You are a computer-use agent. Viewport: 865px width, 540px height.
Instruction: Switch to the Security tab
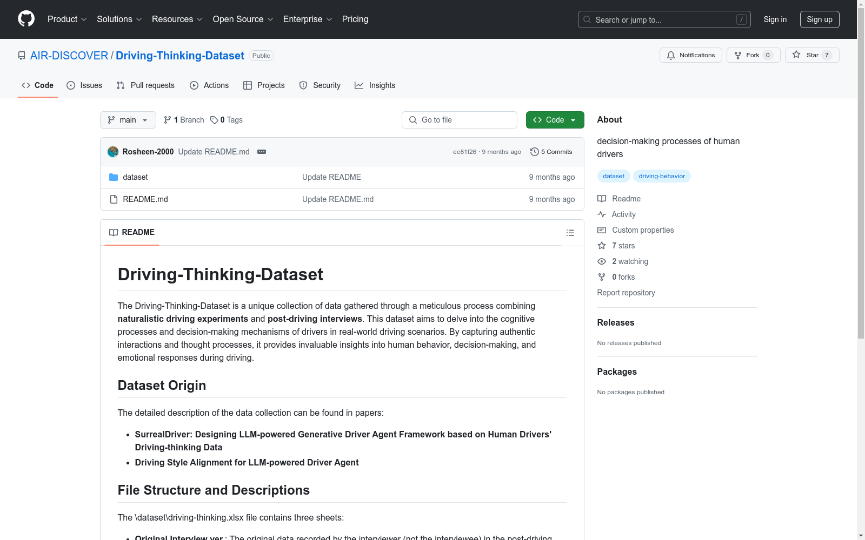point(320,85)
